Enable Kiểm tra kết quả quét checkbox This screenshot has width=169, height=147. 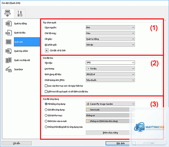point(46,92)
